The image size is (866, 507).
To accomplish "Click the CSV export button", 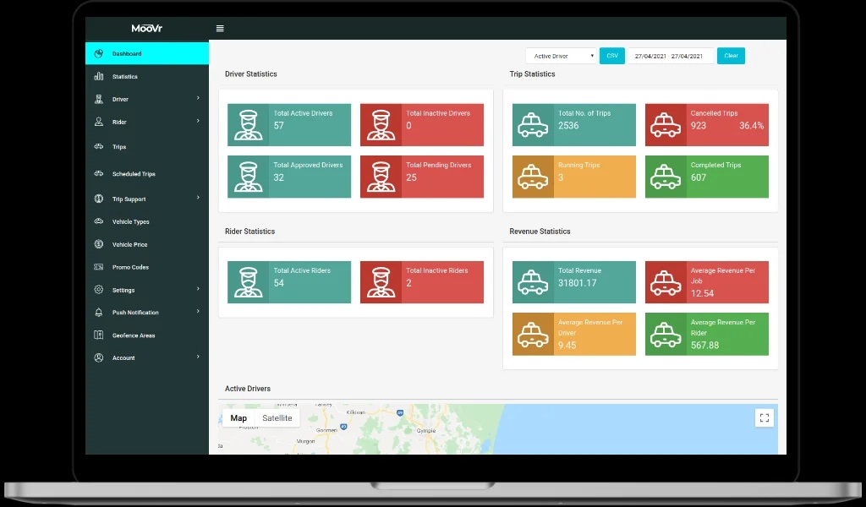I will point(612,56).
